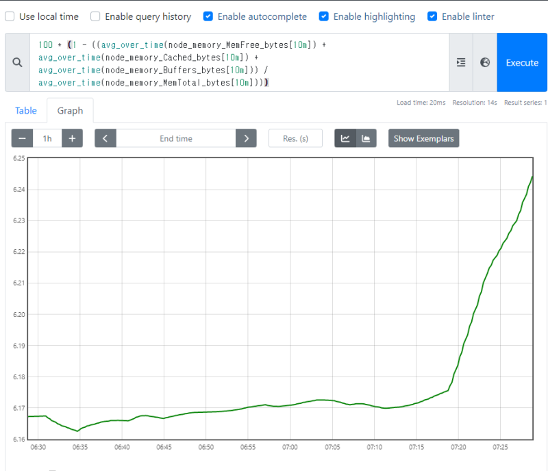Image resolution: width=548 pixels, height=471 pixels.
Task: Disable the Enable autocomplete checkbox
Action: (x=208, y=16)
